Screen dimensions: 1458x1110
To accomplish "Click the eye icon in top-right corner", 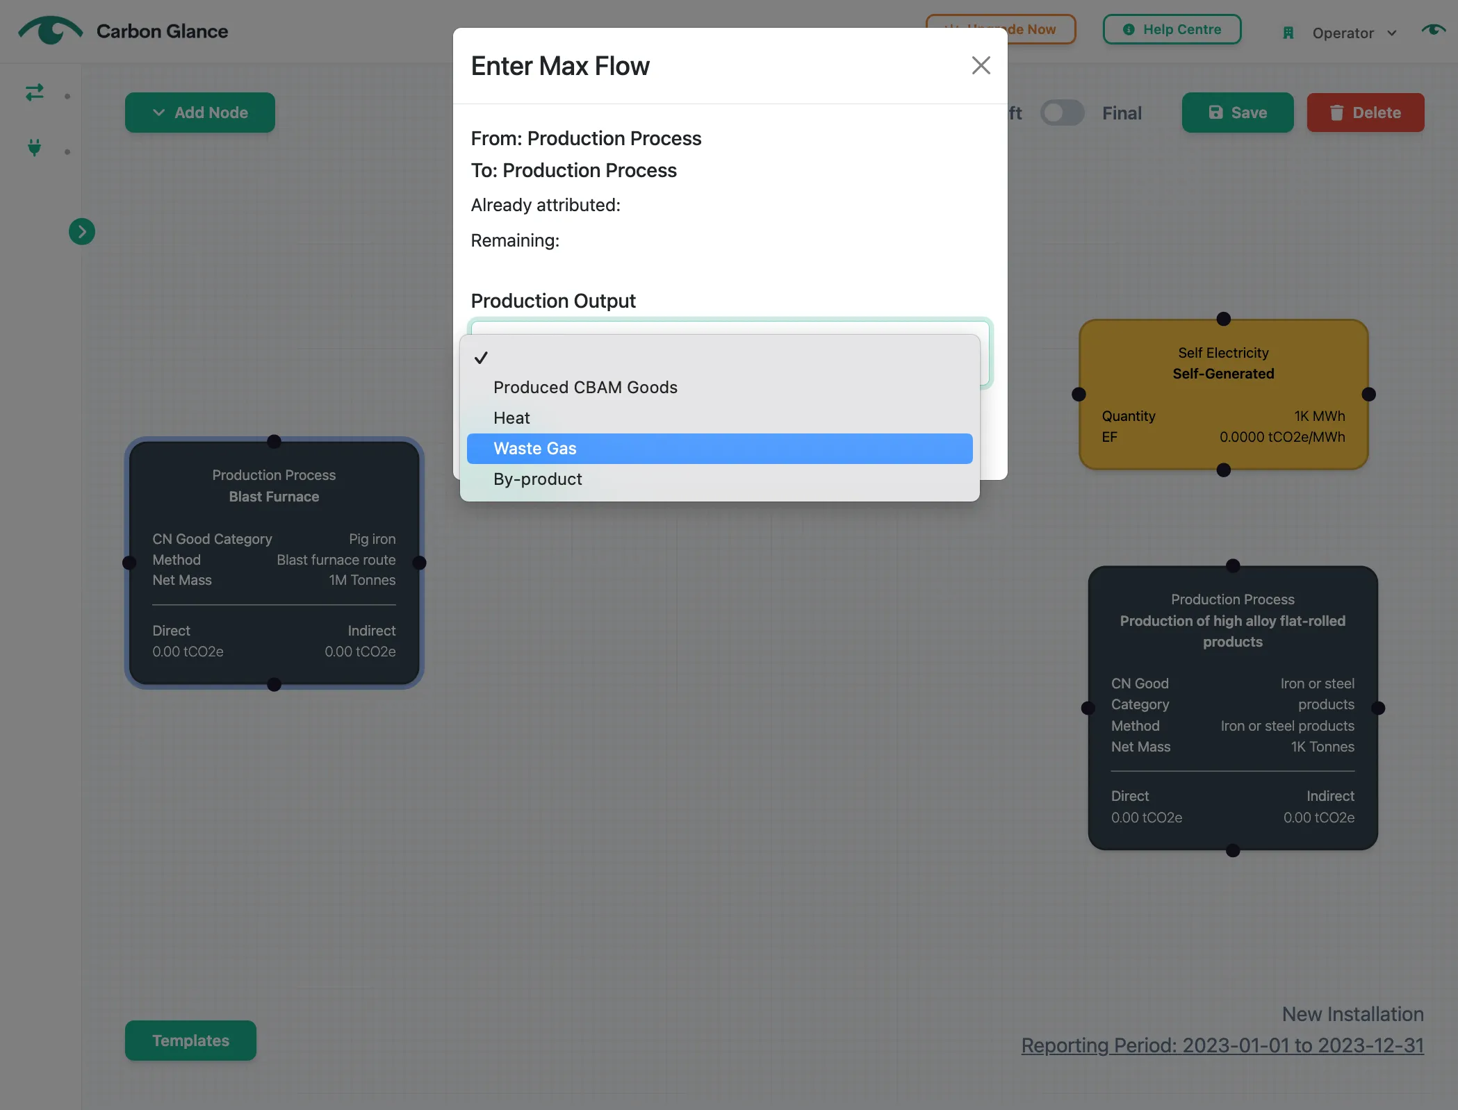I will click(1433, 29).
